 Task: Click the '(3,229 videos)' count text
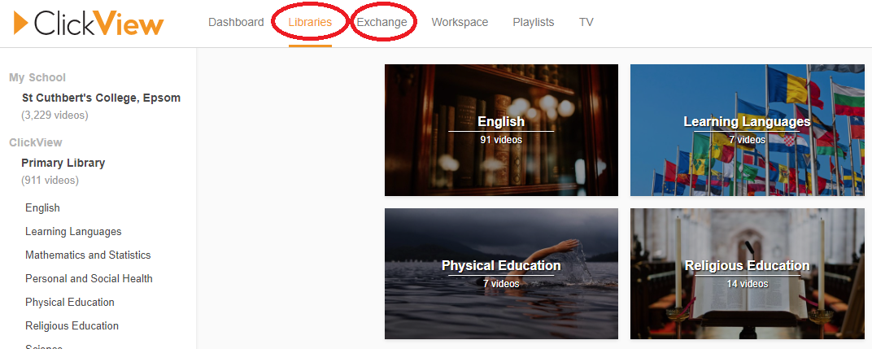[x=54, y=116]
